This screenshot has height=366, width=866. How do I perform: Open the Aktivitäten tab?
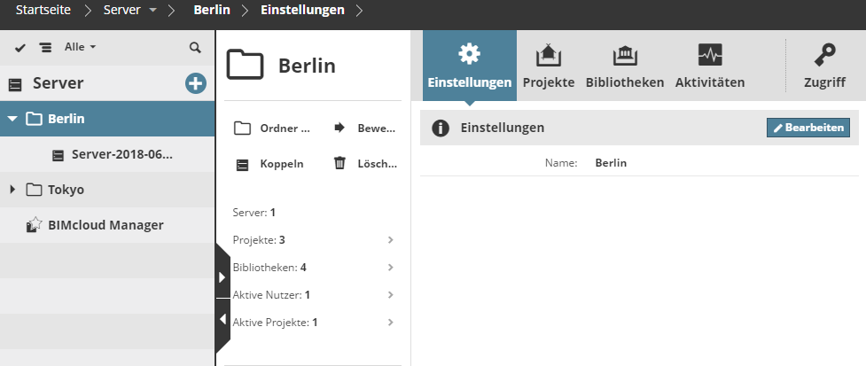[710, 66]
